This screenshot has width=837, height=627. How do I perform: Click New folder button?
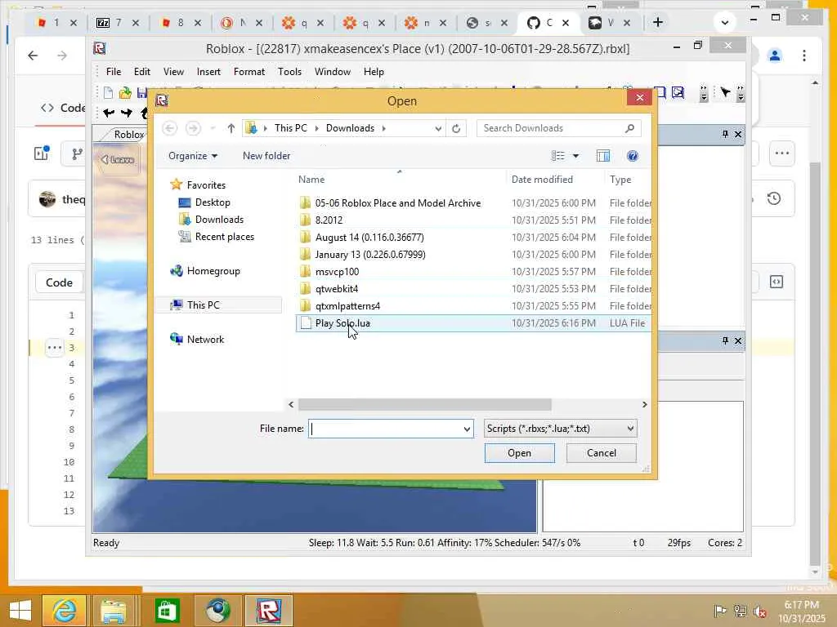(x=266, y=156)
